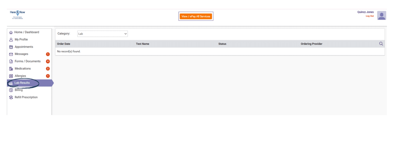This screenshot has width=398, height=142.
Task: Open the Messages section
Action: [x=21, y=54]
